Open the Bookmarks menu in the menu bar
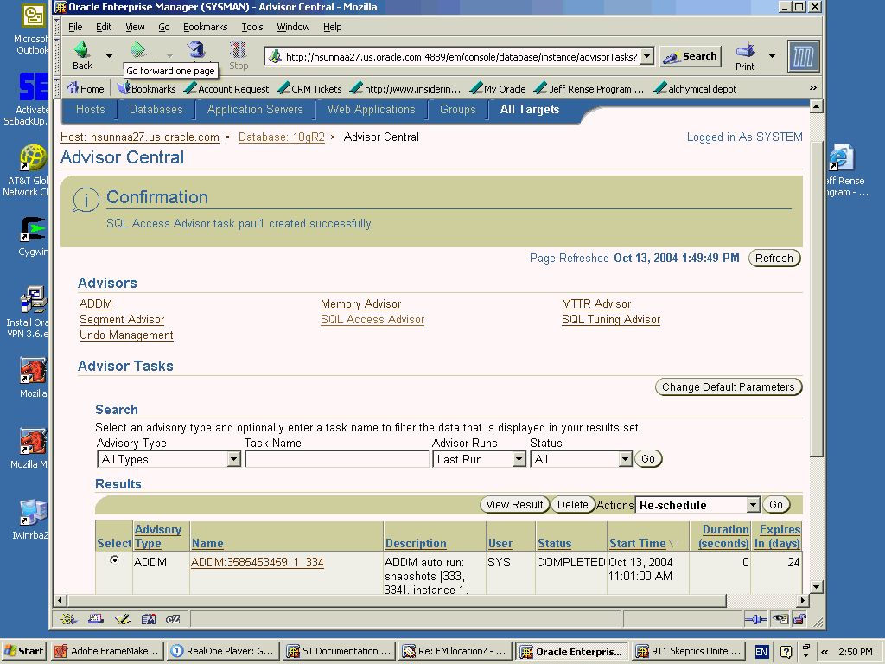This screenshot has width=885, height=664. 205,27
